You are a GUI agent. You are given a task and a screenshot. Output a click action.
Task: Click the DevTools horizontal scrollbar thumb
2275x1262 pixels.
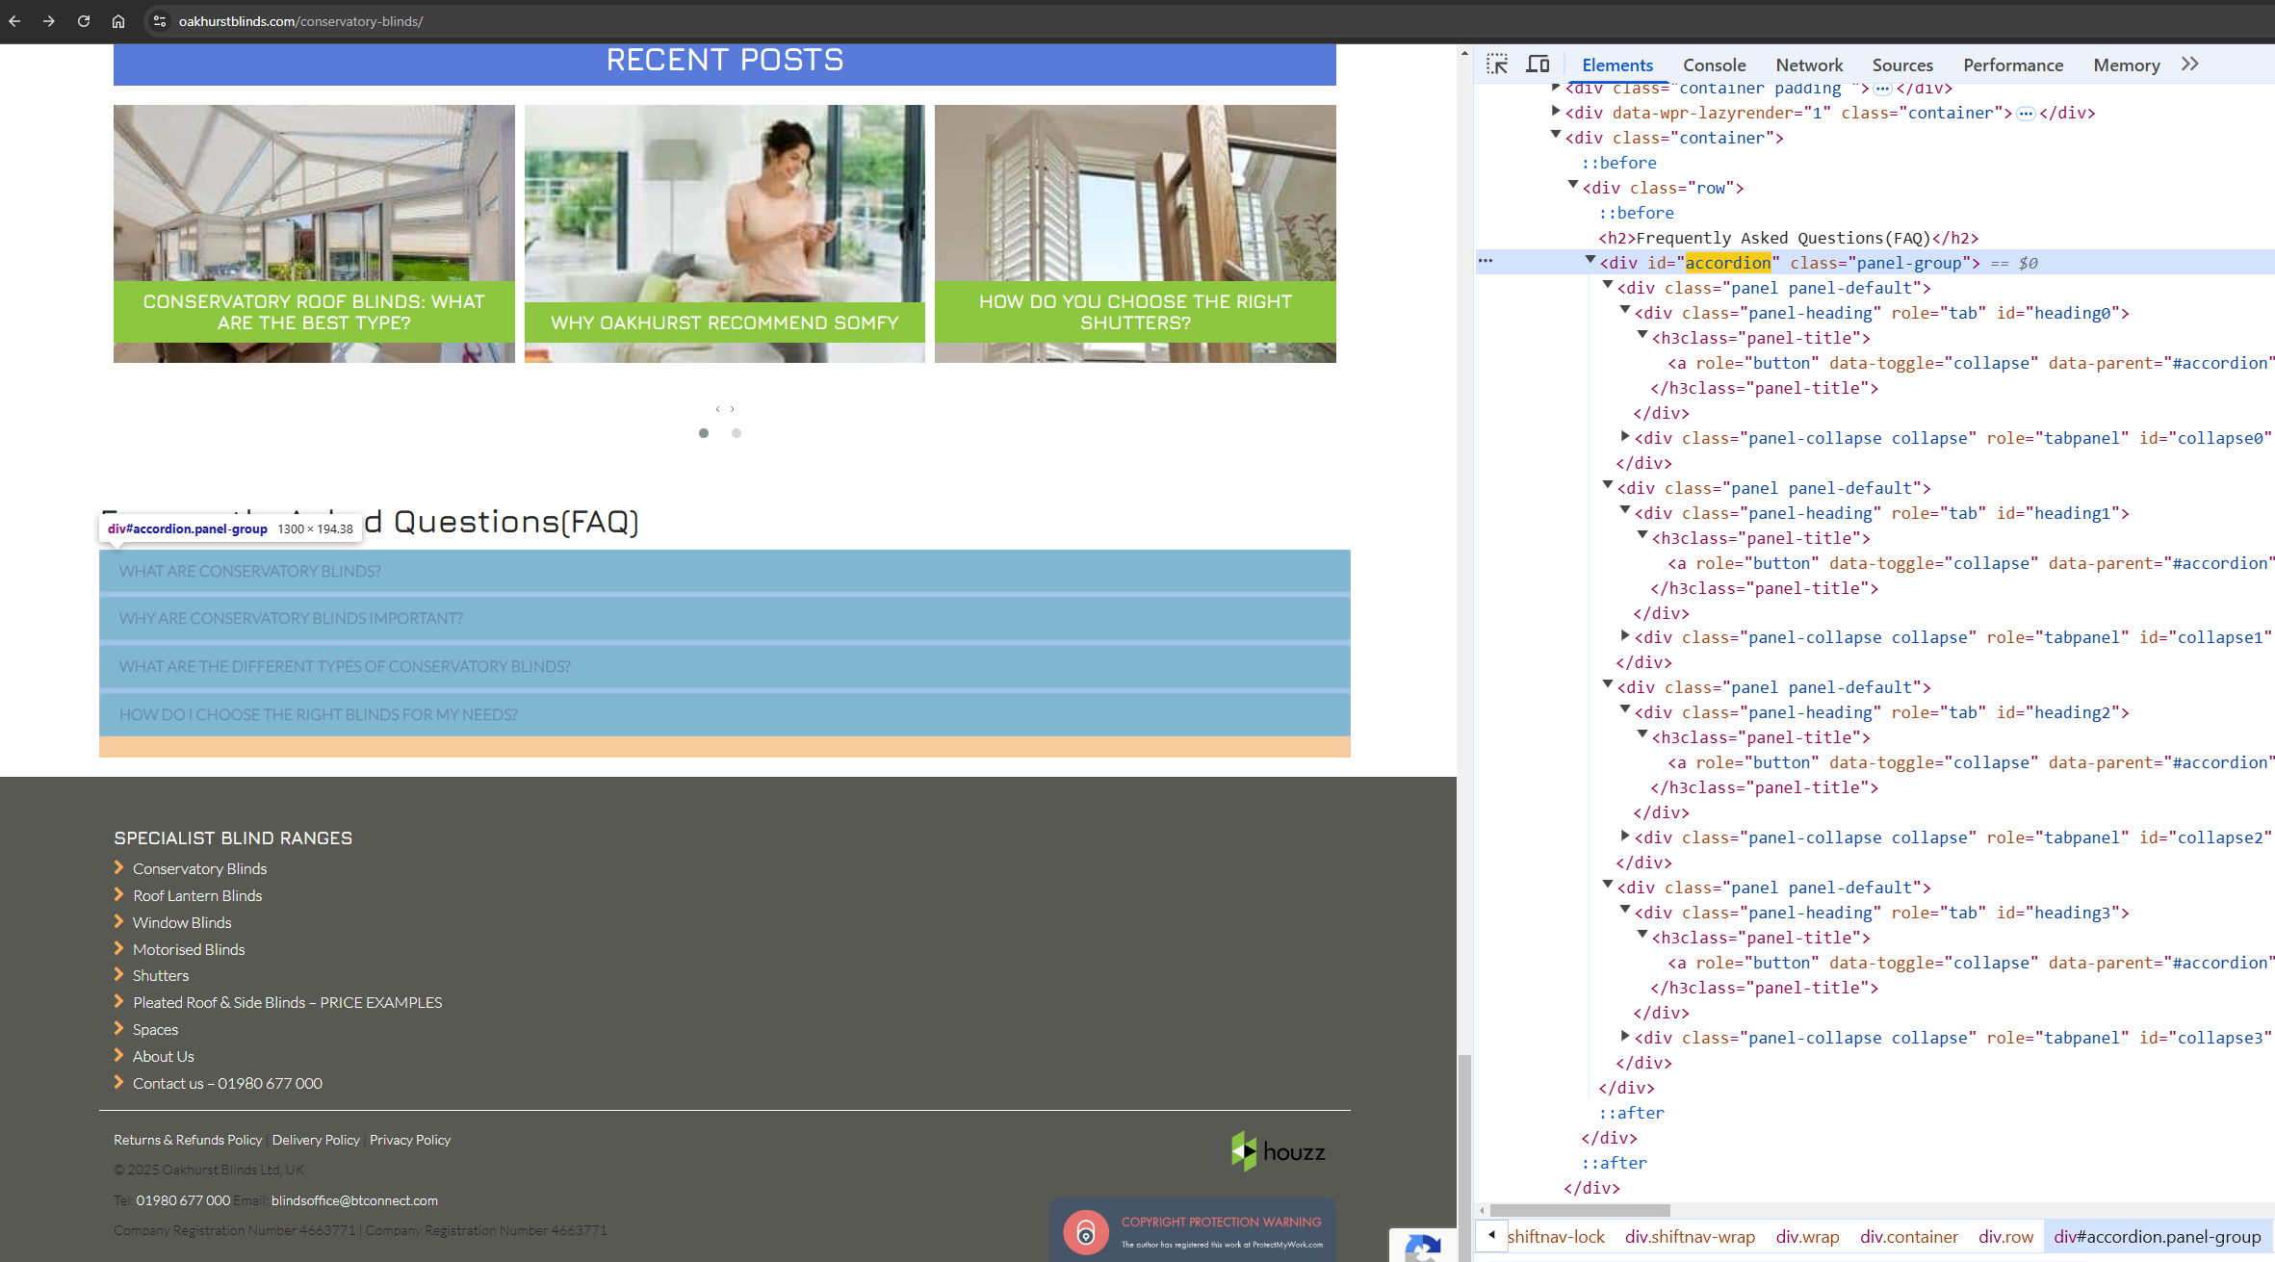coord(1580,1210)
